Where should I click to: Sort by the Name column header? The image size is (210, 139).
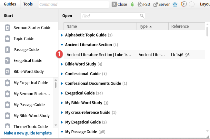coord(100,26)
